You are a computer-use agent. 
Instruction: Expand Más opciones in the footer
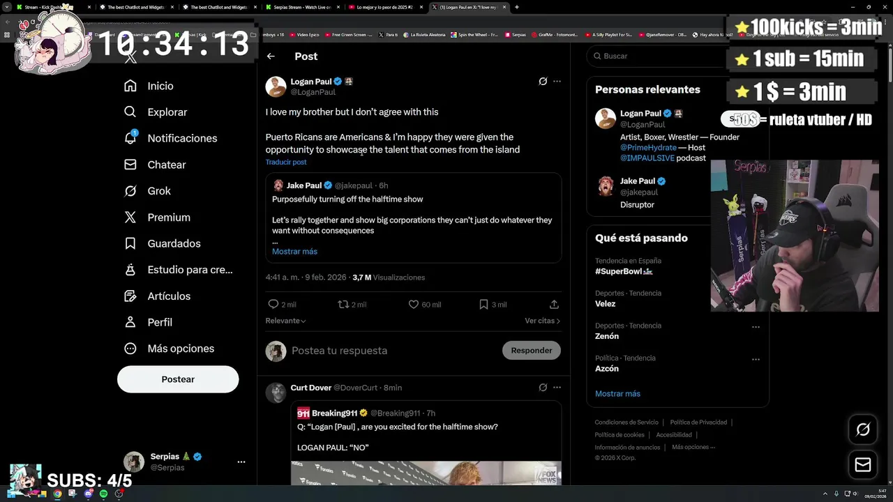pos(693,448)
